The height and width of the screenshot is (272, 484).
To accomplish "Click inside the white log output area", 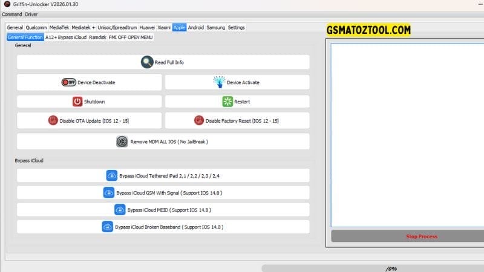I will click(407, 135).
